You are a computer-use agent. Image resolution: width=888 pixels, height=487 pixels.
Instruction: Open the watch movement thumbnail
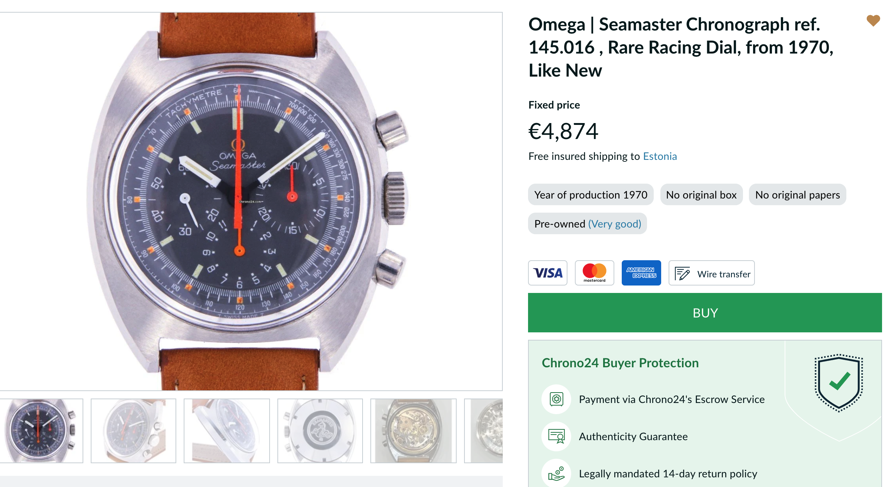point(413,430)
